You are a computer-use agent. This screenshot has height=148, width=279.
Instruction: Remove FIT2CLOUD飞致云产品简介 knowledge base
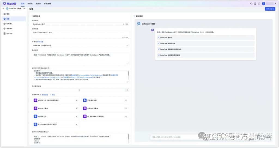click(77, 124)
